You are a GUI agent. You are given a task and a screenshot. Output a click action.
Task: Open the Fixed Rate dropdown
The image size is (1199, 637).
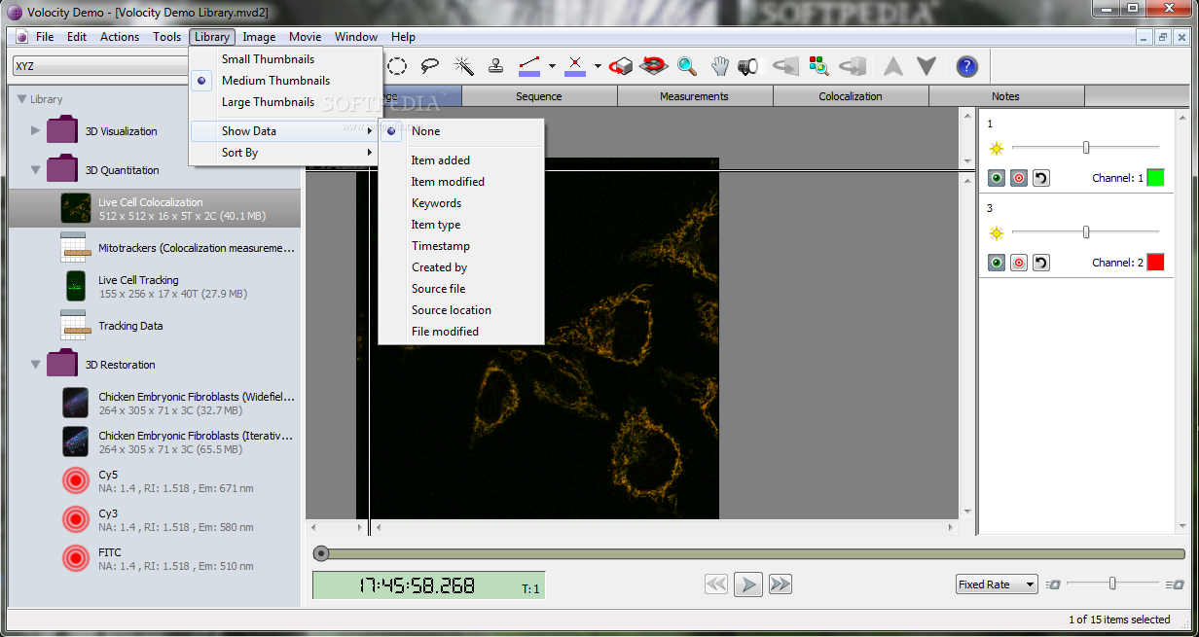[997, 584]
